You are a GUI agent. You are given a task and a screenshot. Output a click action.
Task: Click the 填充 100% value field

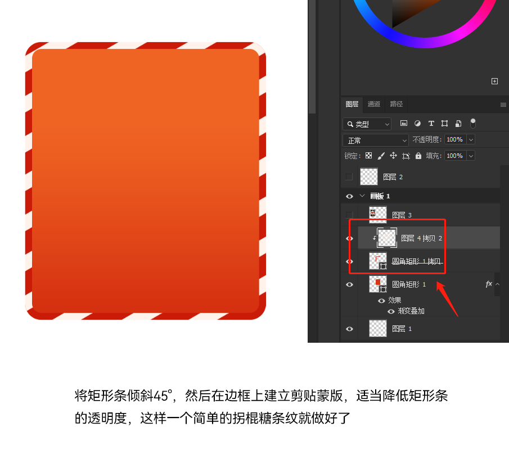455,156
